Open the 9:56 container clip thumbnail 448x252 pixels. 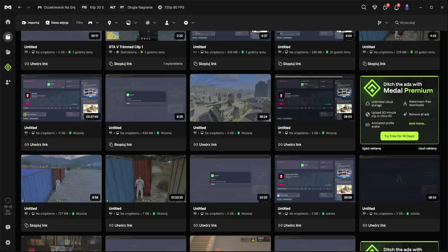(61, 178)
